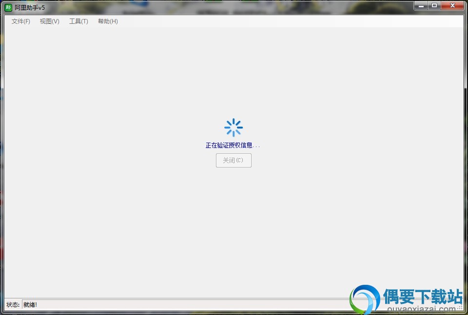Close the 阿里助手v5 window
468x315 pixels.
point(452,6)
